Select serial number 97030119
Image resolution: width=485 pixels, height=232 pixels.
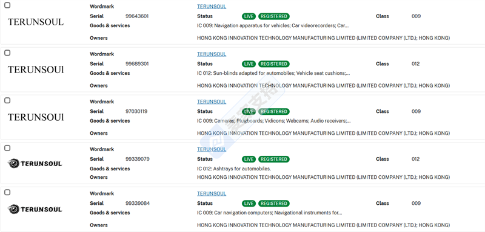coord(136,112)
